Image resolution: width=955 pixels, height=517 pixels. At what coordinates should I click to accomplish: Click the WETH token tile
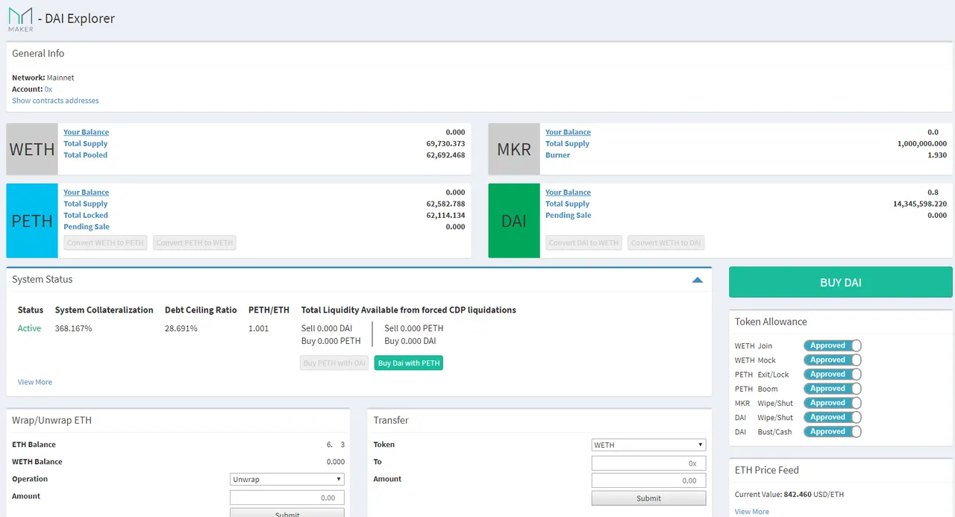(32, 149)
